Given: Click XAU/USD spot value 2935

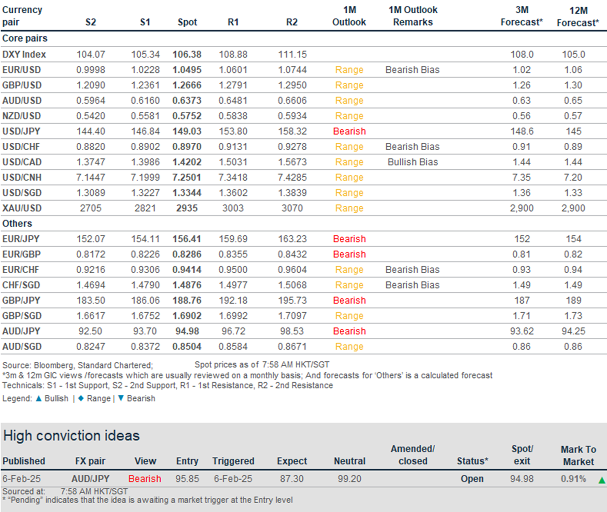Looking at the screenshot, I should click(x=187, y=208).
